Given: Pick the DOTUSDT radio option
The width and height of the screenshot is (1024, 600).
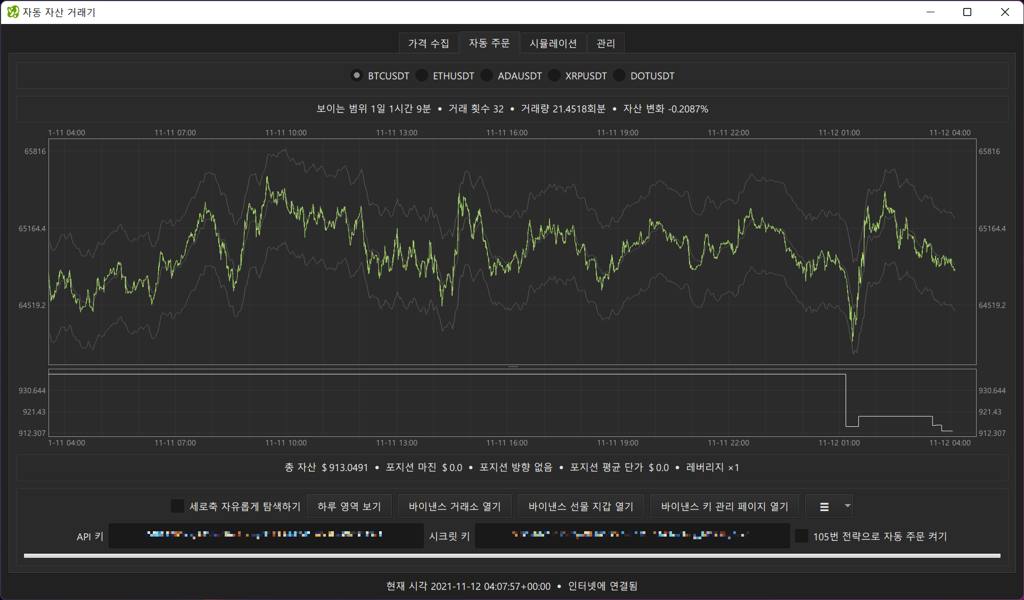Looking at the screenshot, I should coord(619,76).
